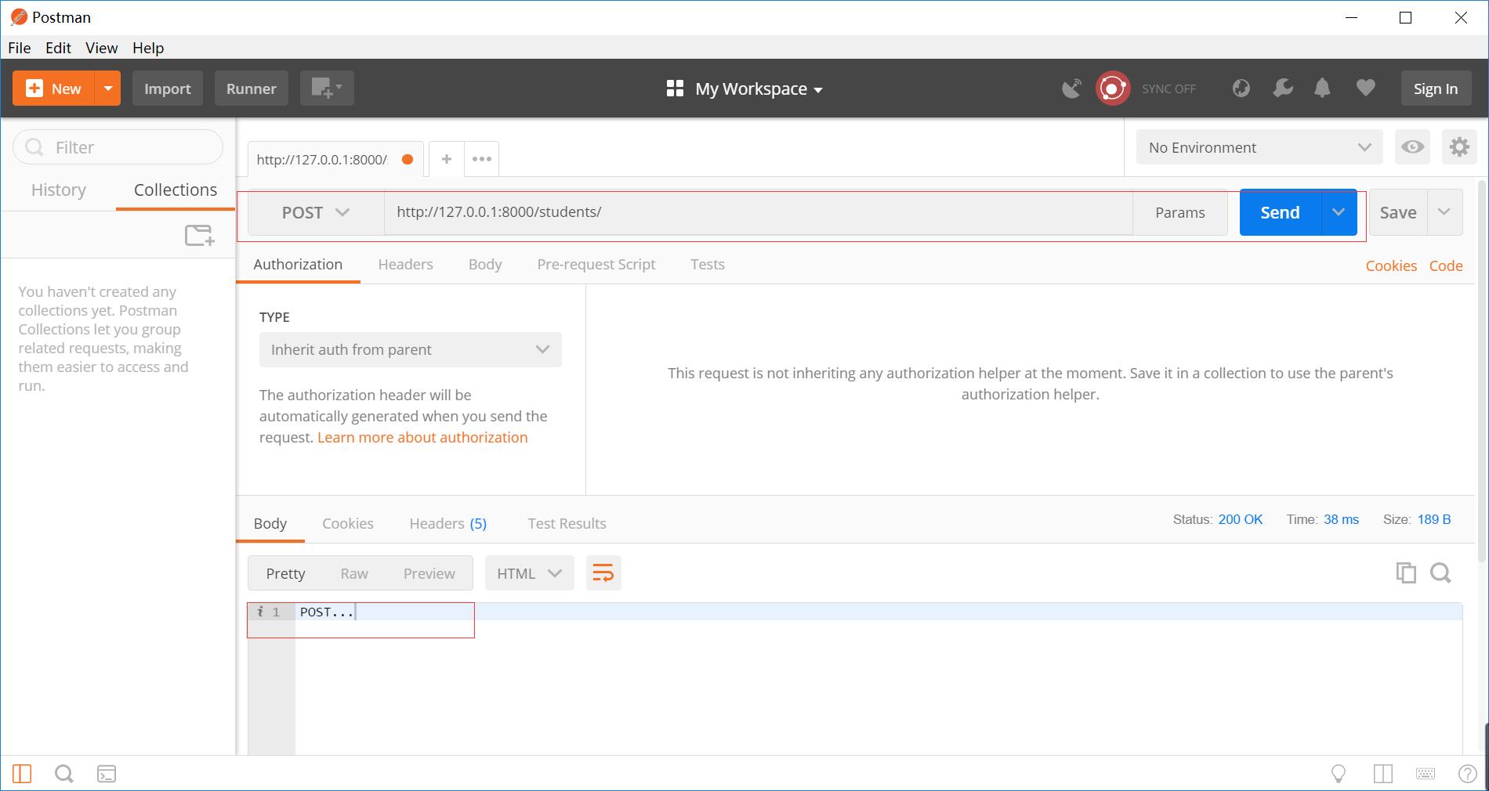Click the heart icon in header
The width and height of the screenshot is (1489, 791).
coord(1365,88)
